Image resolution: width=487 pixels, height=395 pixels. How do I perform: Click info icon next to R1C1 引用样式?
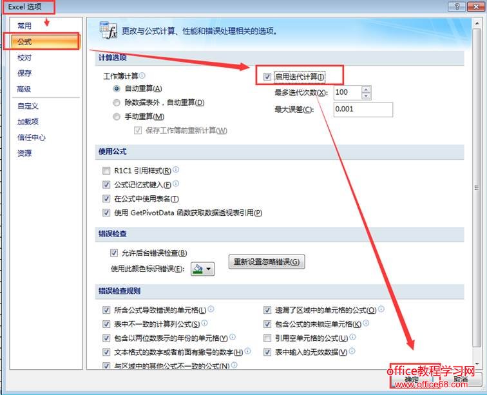pyautogui.click(x=176, y=169)
